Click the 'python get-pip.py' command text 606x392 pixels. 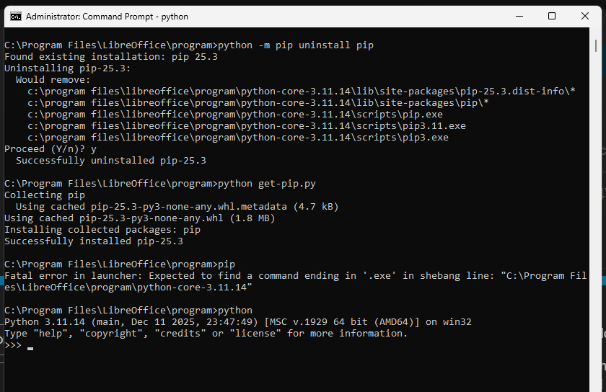267,184
